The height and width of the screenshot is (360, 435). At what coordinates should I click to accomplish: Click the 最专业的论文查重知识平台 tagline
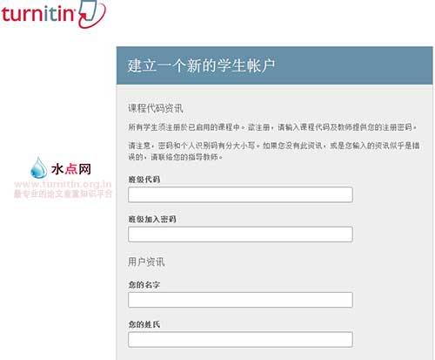(63, 194)
